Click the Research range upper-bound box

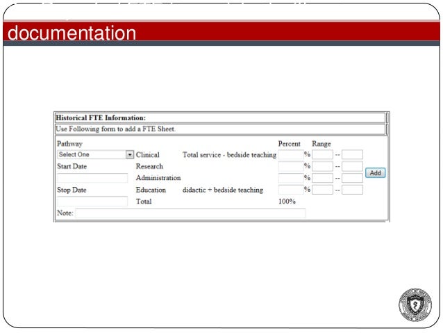tap(352, 167)
